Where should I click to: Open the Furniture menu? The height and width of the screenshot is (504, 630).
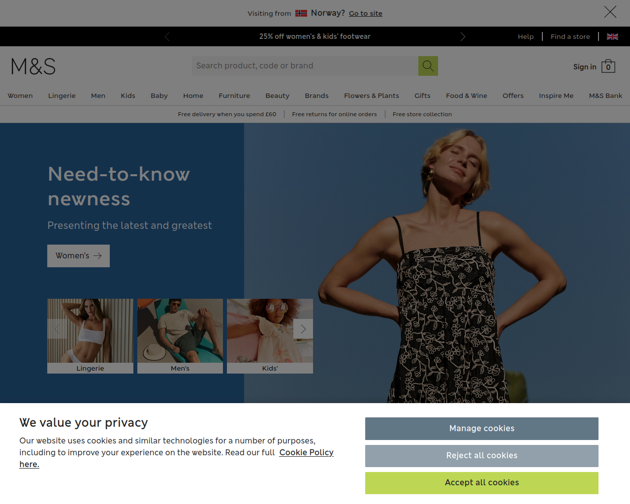pyautogui.click(x=234, y=95)
